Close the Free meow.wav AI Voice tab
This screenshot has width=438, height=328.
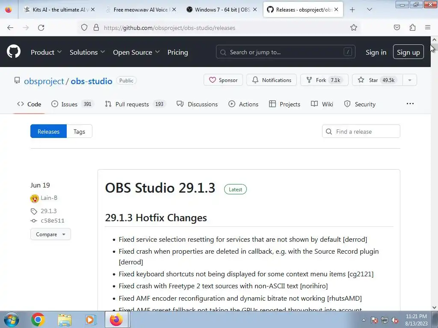coord(174,9)
